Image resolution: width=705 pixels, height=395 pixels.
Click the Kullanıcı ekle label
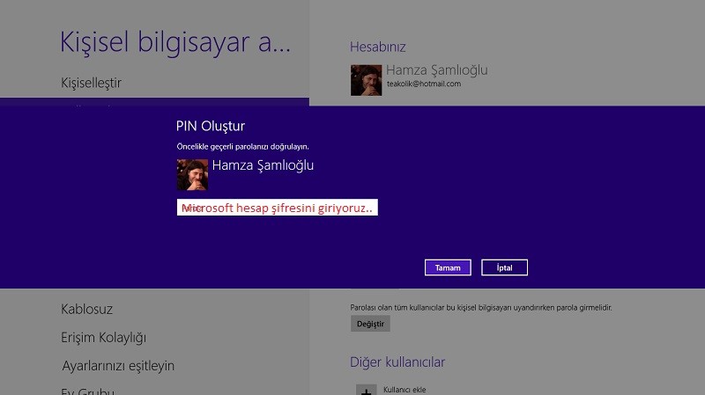point(404,390)
